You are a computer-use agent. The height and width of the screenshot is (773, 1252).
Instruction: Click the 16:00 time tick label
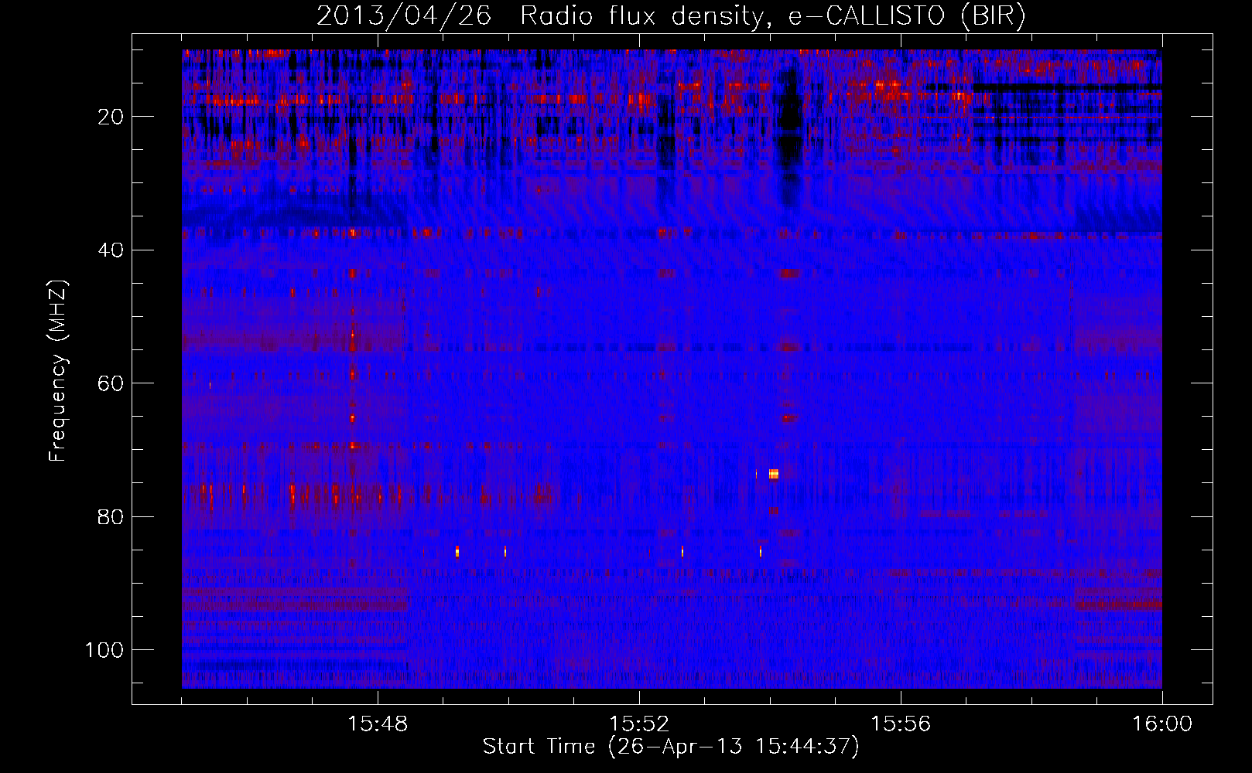[1162, 724]
